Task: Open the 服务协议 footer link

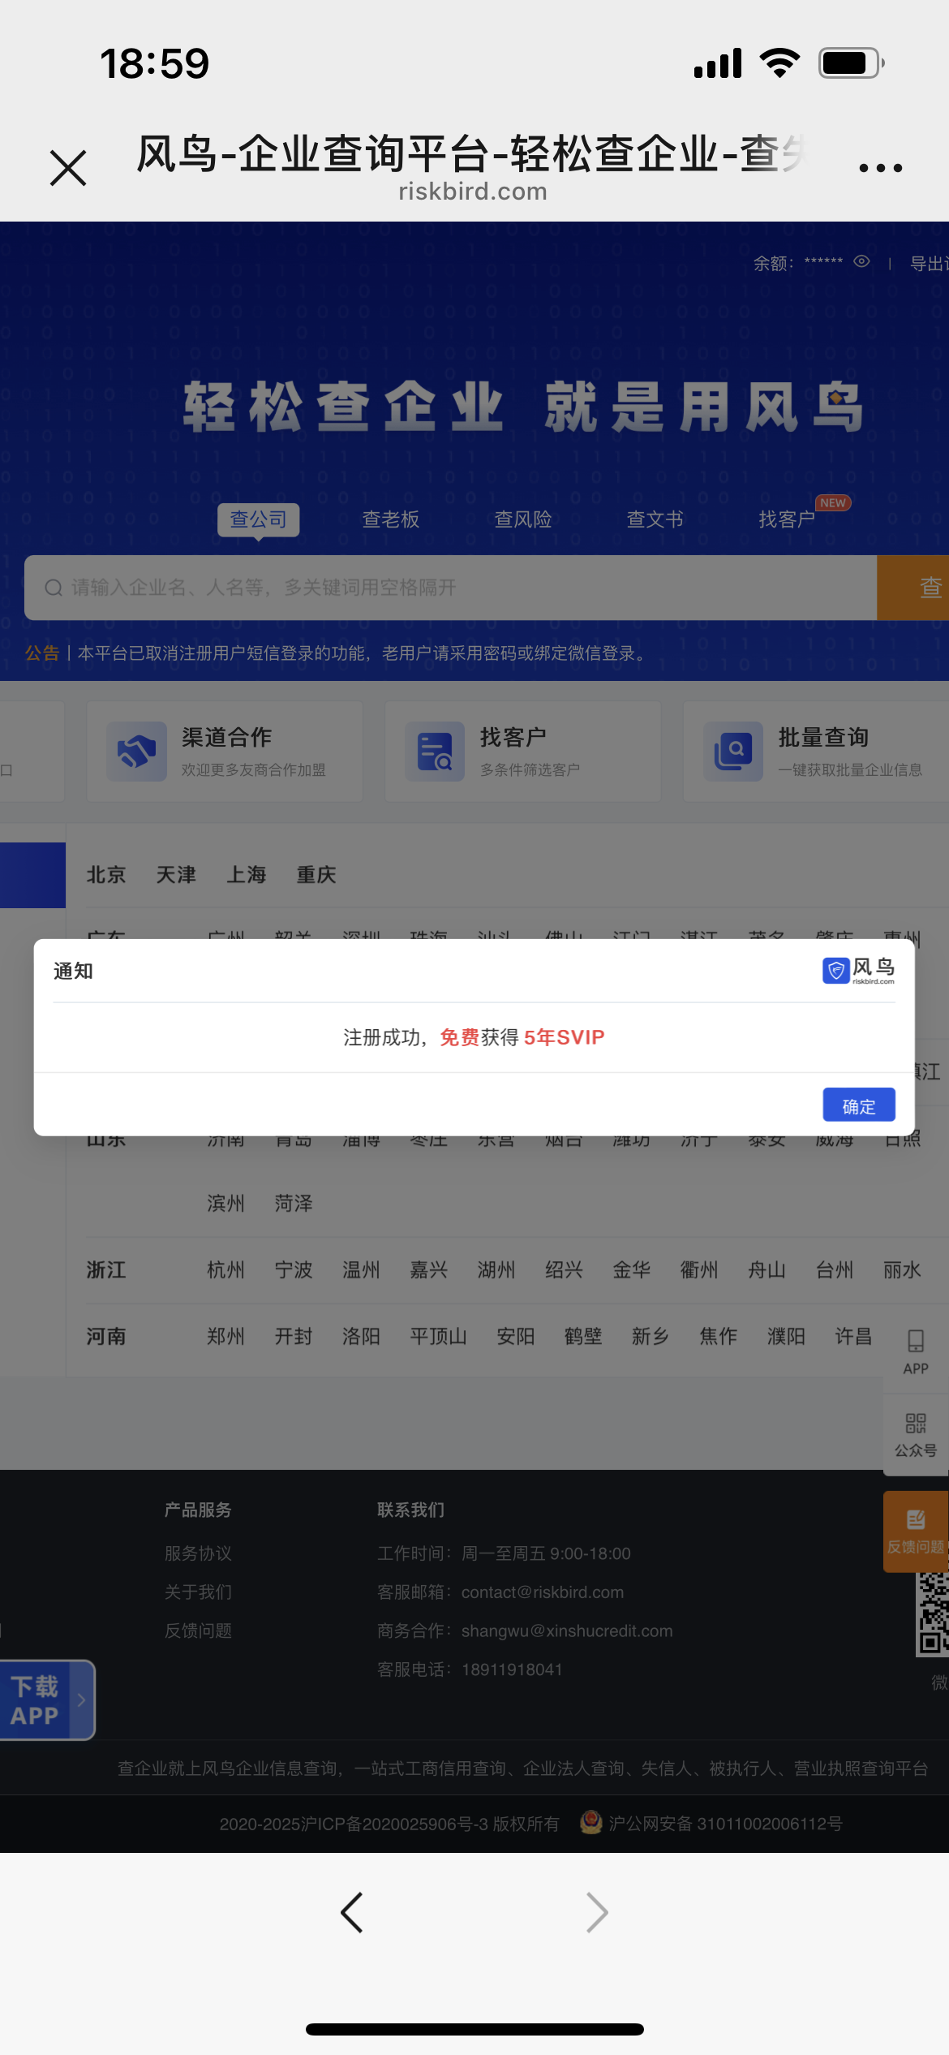Action: 198,1553
